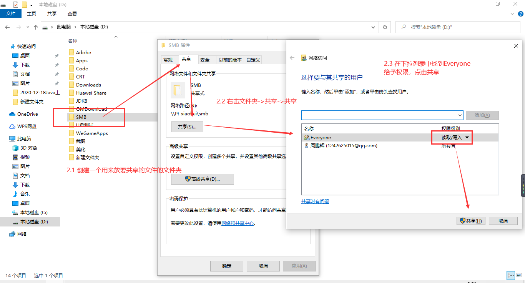Image resolution: width=525 pixels, height=283 pixels.
Task: Open the 文件 ribbon tab
Action: tap(11, 13)
